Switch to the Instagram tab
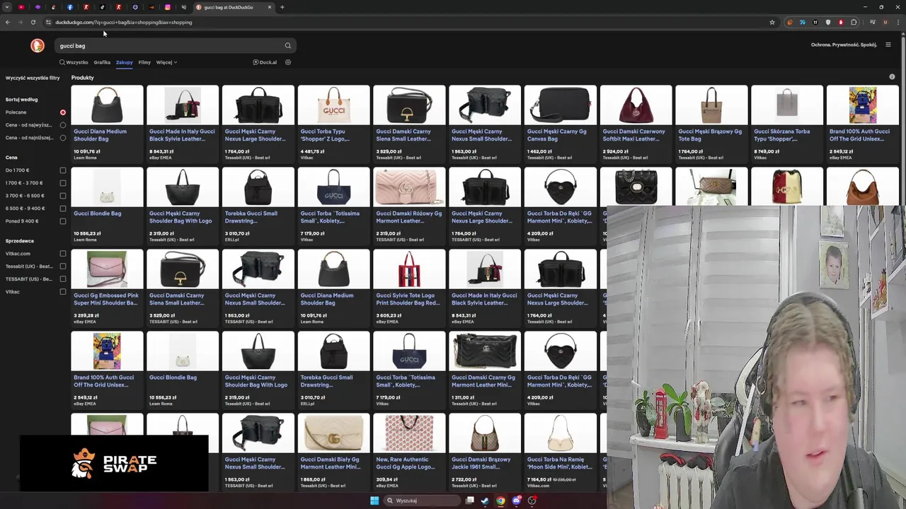The width and height of the screenshot is (906, 509). tap(168, 7)
